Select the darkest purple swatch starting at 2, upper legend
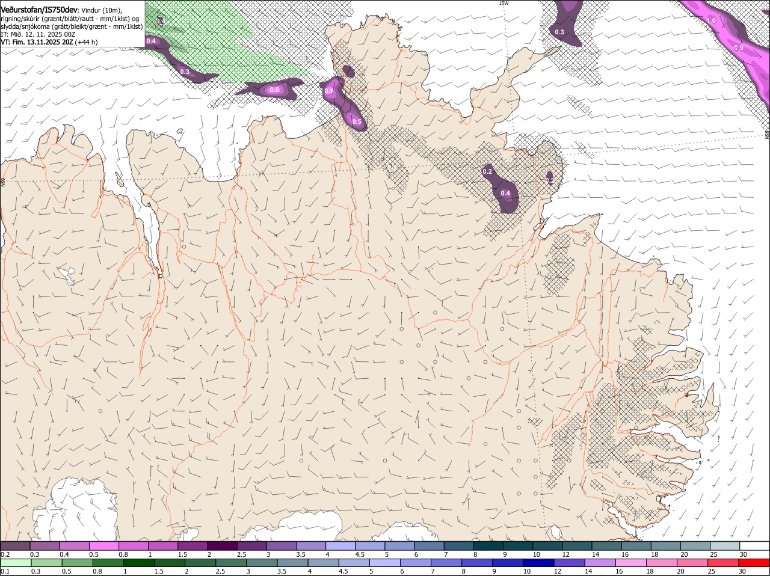Viewport: 770px width, 576px height. (x=222, y=546)
